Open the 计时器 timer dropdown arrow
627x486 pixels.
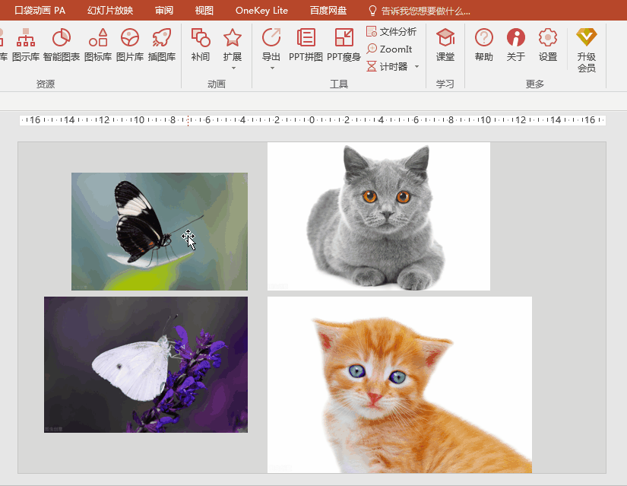coord(416,67)
